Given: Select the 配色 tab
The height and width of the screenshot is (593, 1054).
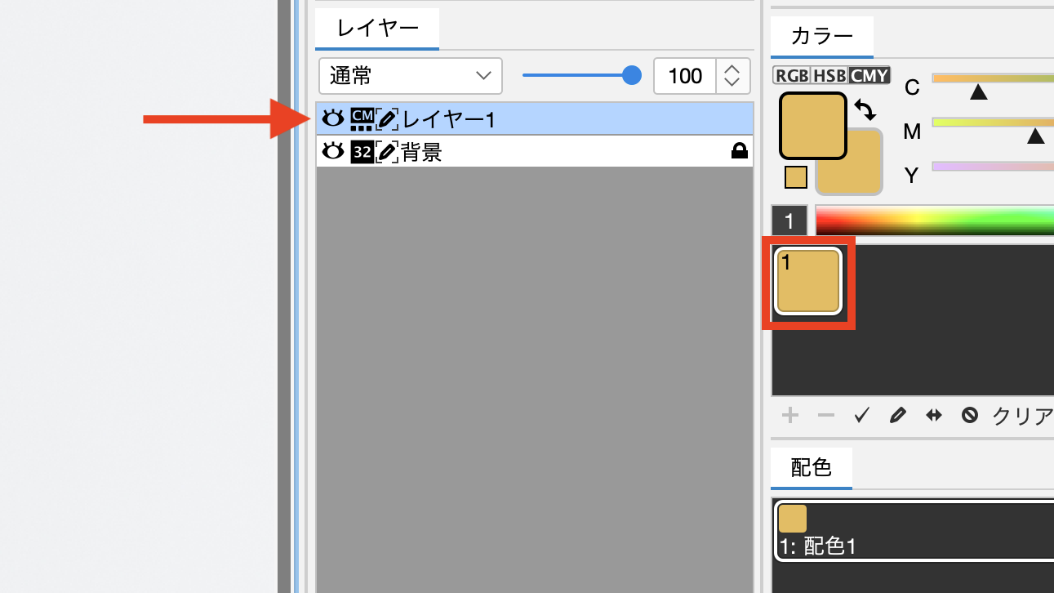Looking at the screenshot, I should (x=811, y=467).
